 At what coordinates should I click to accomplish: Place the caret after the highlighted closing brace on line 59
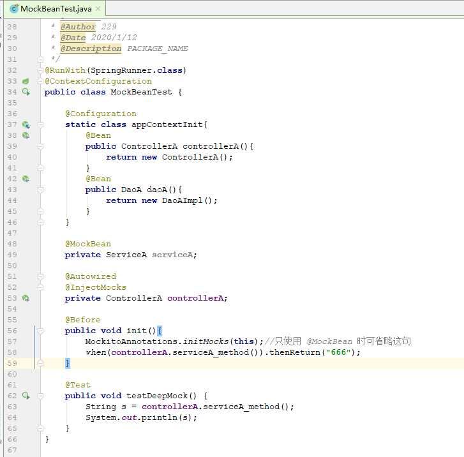pos(70,363)
